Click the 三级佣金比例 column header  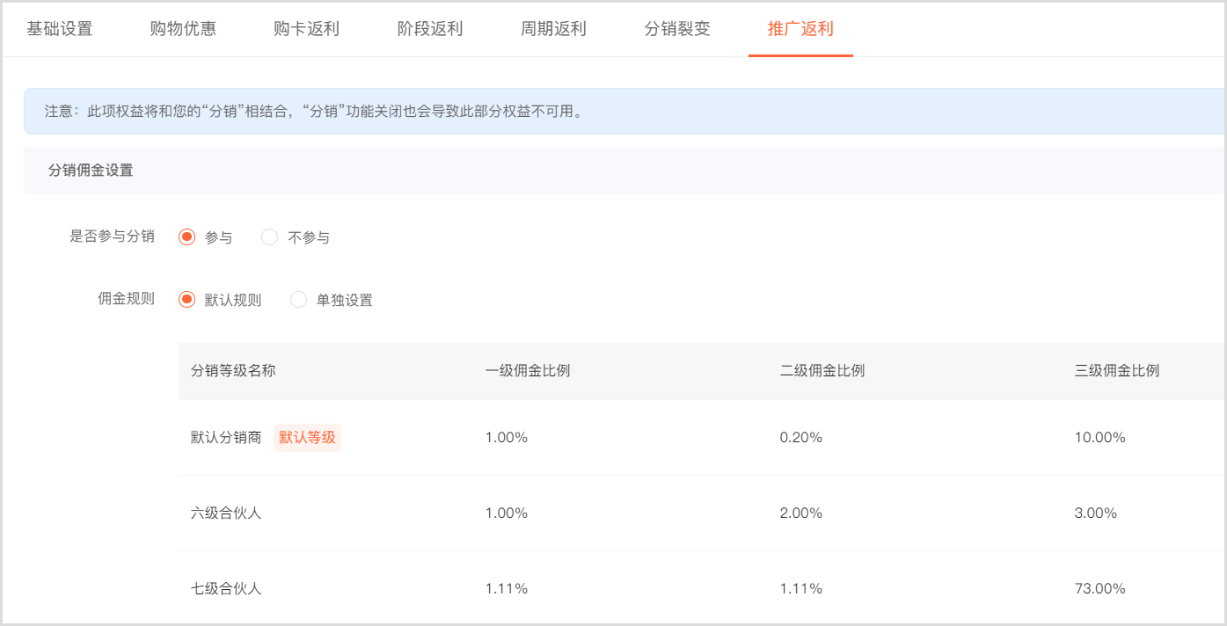[x=1117, y=371]
